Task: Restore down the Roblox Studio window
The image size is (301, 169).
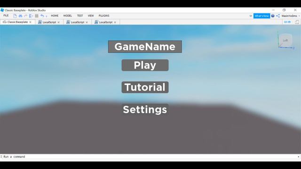Action: pyautogui.click(x=284, y=10)
